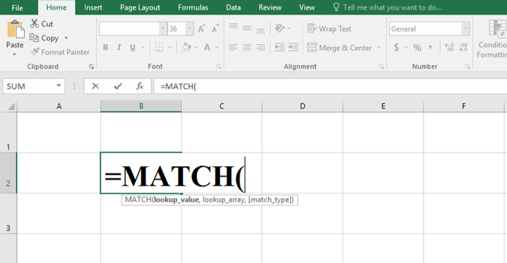Image resolution: width=507 pixels, height=263 pixels.
Task: Increase font size with larger A icon
Action: (201, 29)
